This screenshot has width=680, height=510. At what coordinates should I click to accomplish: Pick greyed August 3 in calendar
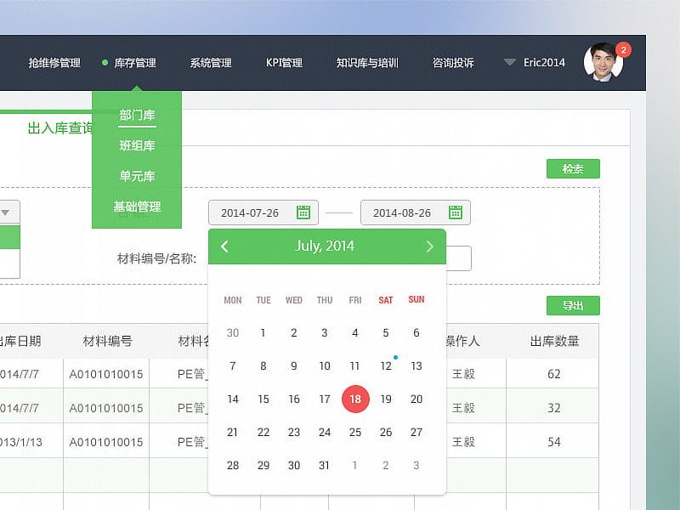click(416, 465)
